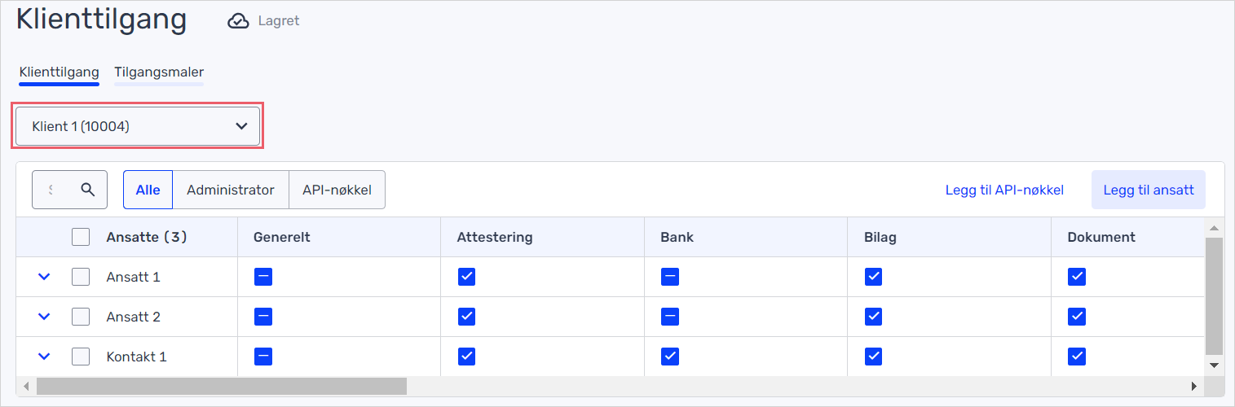The width and height of the screenshot is (1235, 407).
Task: Toggle Bank for Ansatt 1
Action: click(x=670, y=277)
